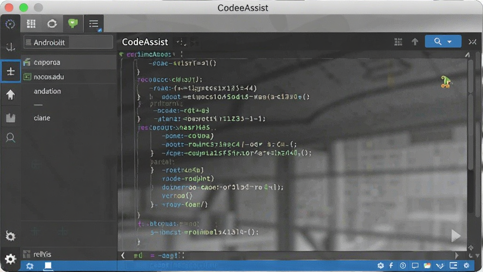This screenshot has width=483, height=272.
Task: Click the gear icon in blue status bar left
Action: click(30, 266)
